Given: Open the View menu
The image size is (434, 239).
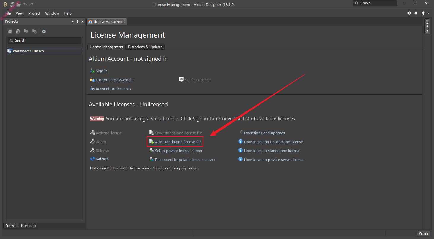Looking at the screenshot, I should pos(20,13).
